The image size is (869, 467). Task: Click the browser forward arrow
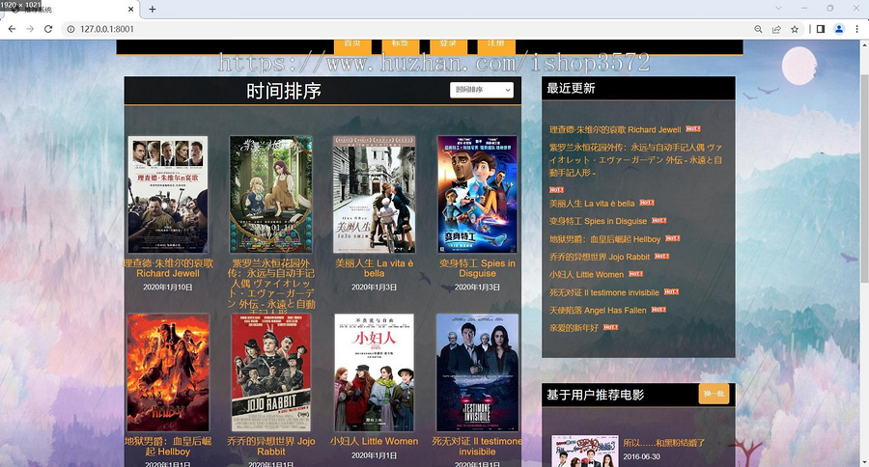pyautogui.click(x=30, y=29)
